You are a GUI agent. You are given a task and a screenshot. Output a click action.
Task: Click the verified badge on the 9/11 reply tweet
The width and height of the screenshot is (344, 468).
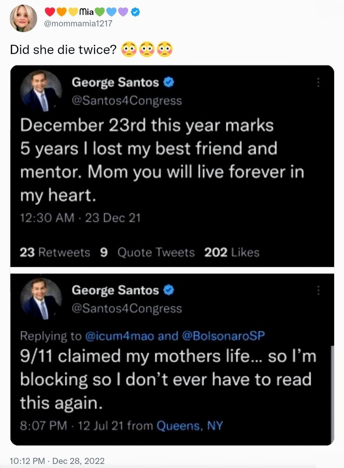(169, 290)
